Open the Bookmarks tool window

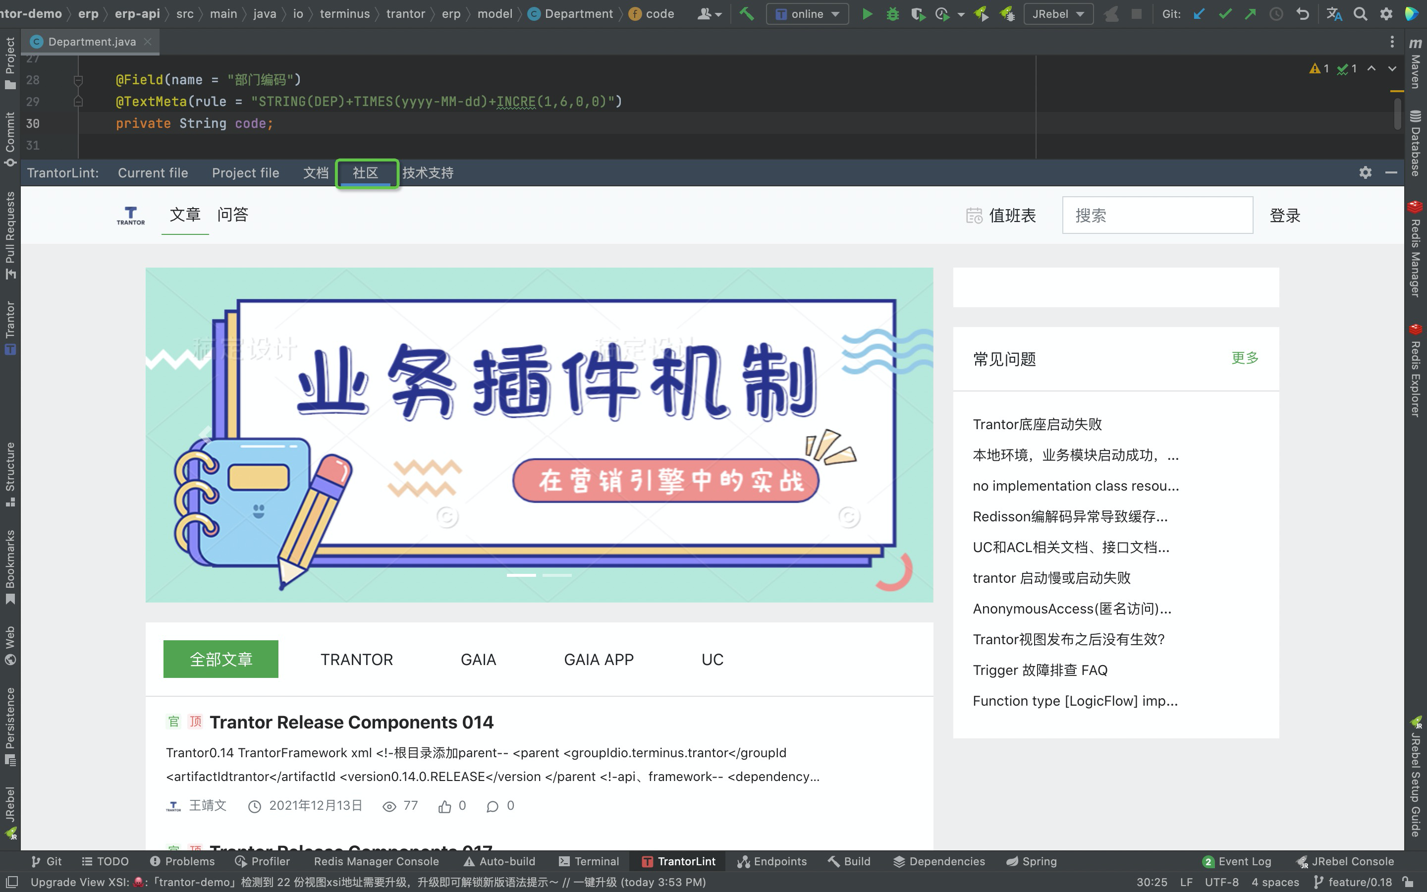click(10, 566)
